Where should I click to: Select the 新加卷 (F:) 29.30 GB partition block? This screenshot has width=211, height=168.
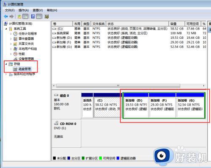(x=162, y=105)
